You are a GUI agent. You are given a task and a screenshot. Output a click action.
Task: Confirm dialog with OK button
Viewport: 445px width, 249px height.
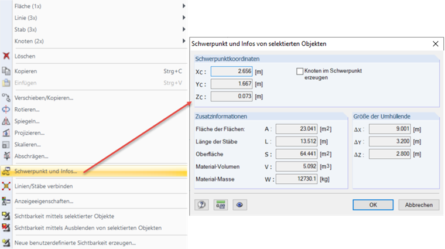coord(373,204)
